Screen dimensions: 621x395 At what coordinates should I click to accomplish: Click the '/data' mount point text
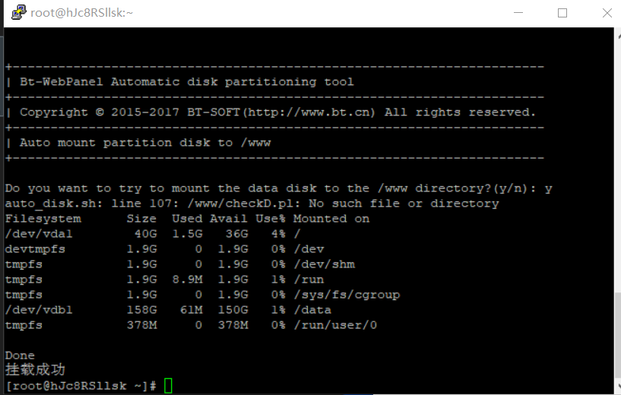tap(312, 309)
